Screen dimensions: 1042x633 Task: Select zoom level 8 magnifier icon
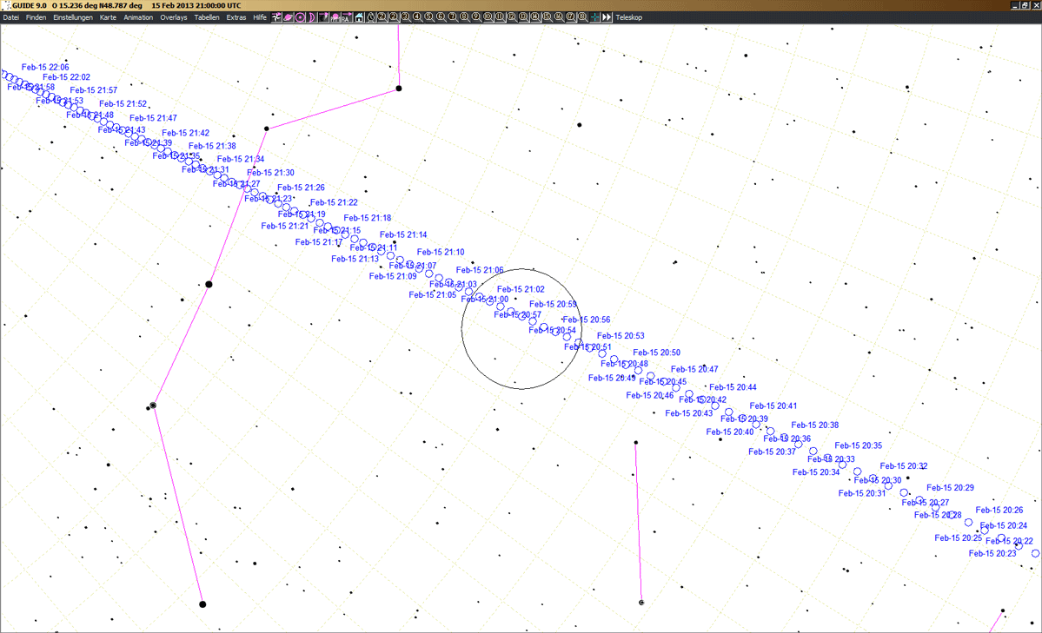click(464, 17)
